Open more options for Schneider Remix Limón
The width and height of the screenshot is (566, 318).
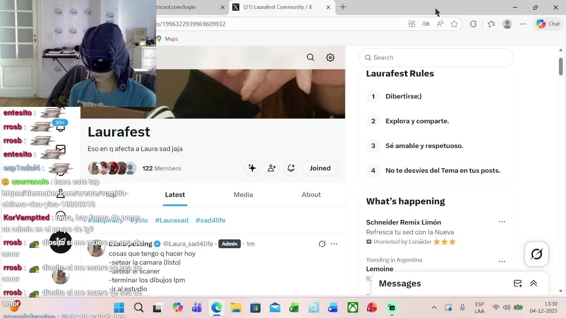tap(502, 222)
